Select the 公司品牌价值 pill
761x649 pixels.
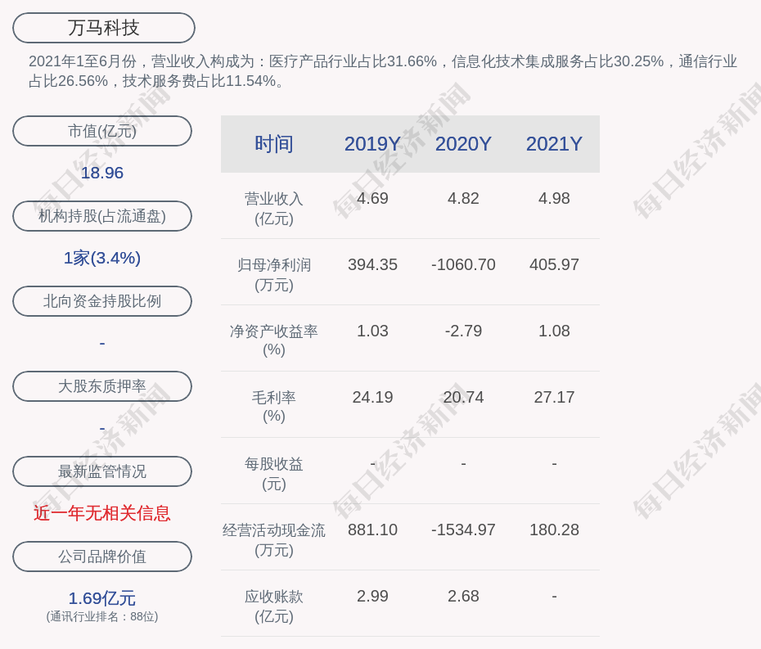(102, 557)
